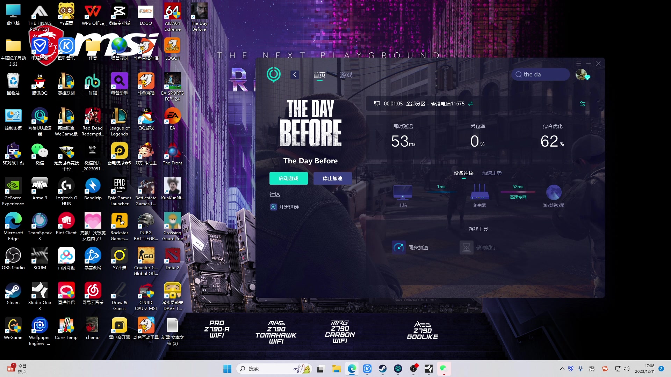Open the notification badge in the taskbar
The width and height of the screenshot is (671, 377).
pos(661,369)
